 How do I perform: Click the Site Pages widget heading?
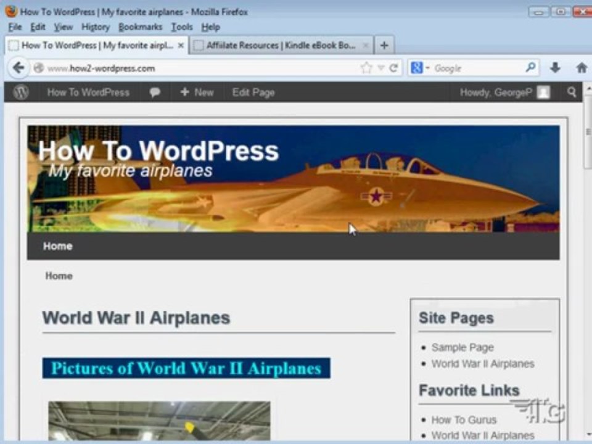click(x=456, y=318)
